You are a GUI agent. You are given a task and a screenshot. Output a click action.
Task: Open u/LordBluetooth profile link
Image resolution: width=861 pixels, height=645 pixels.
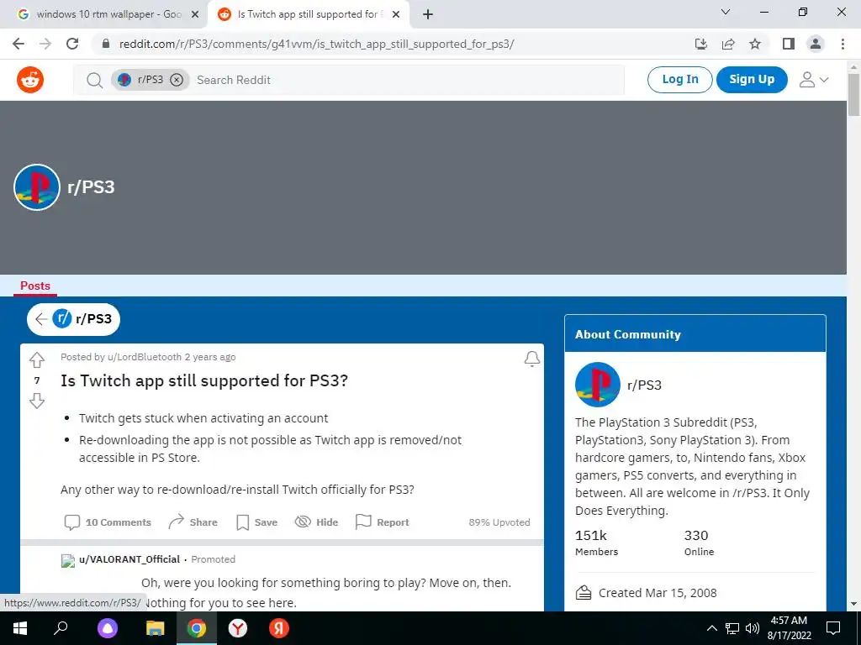[x=145, y=357]
